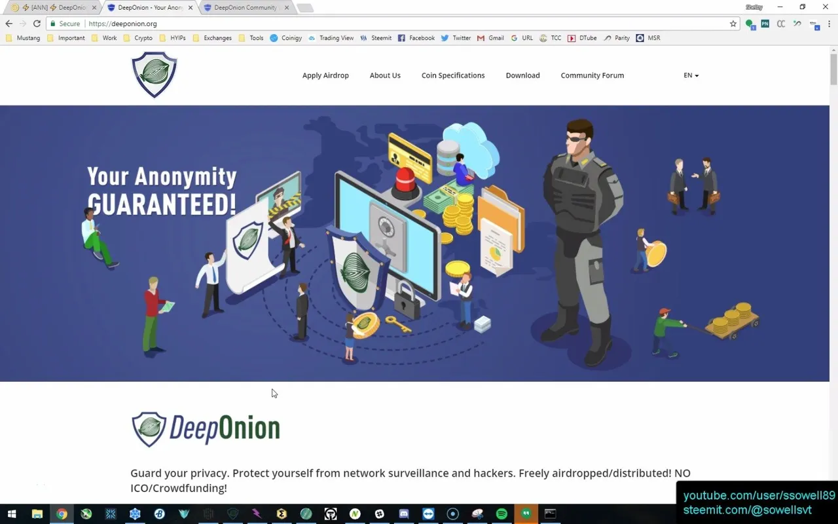The width and height of the screenshot is (838, 524).
Task: Open Command Prompt from the taskbar
Action: tap(551, 514)
